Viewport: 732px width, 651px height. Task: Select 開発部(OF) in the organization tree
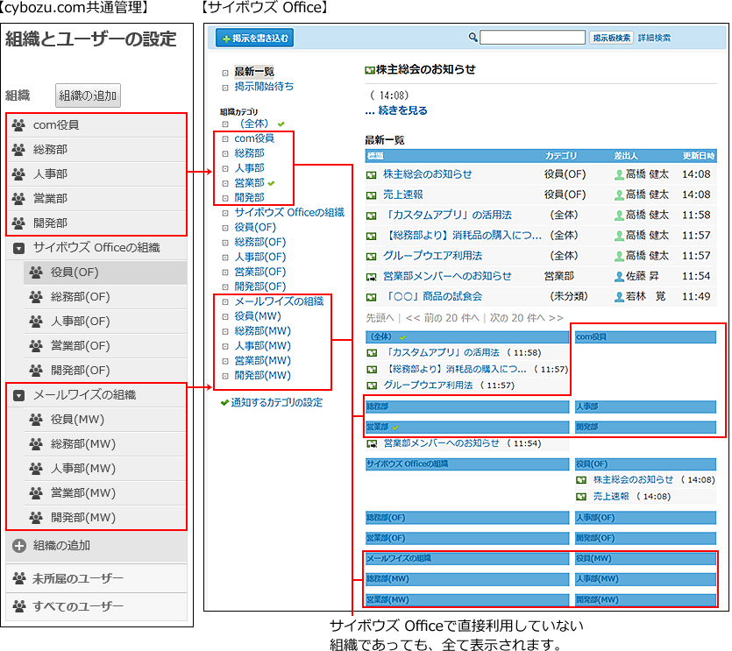(x=105, y=370)
